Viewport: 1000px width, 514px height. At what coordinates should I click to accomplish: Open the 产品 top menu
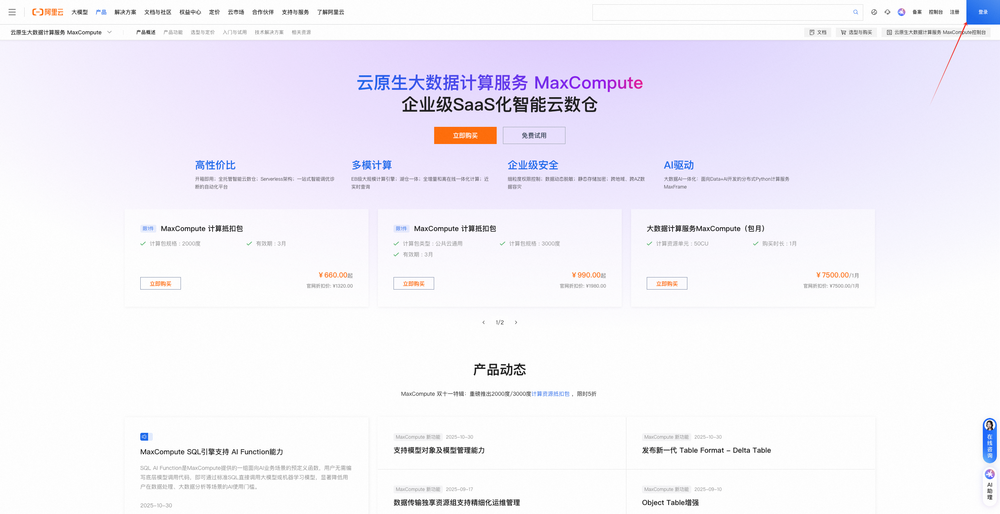pos(101,12)
